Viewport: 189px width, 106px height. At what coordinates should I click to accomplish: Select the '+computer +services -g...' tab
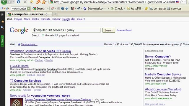[29, 14]
